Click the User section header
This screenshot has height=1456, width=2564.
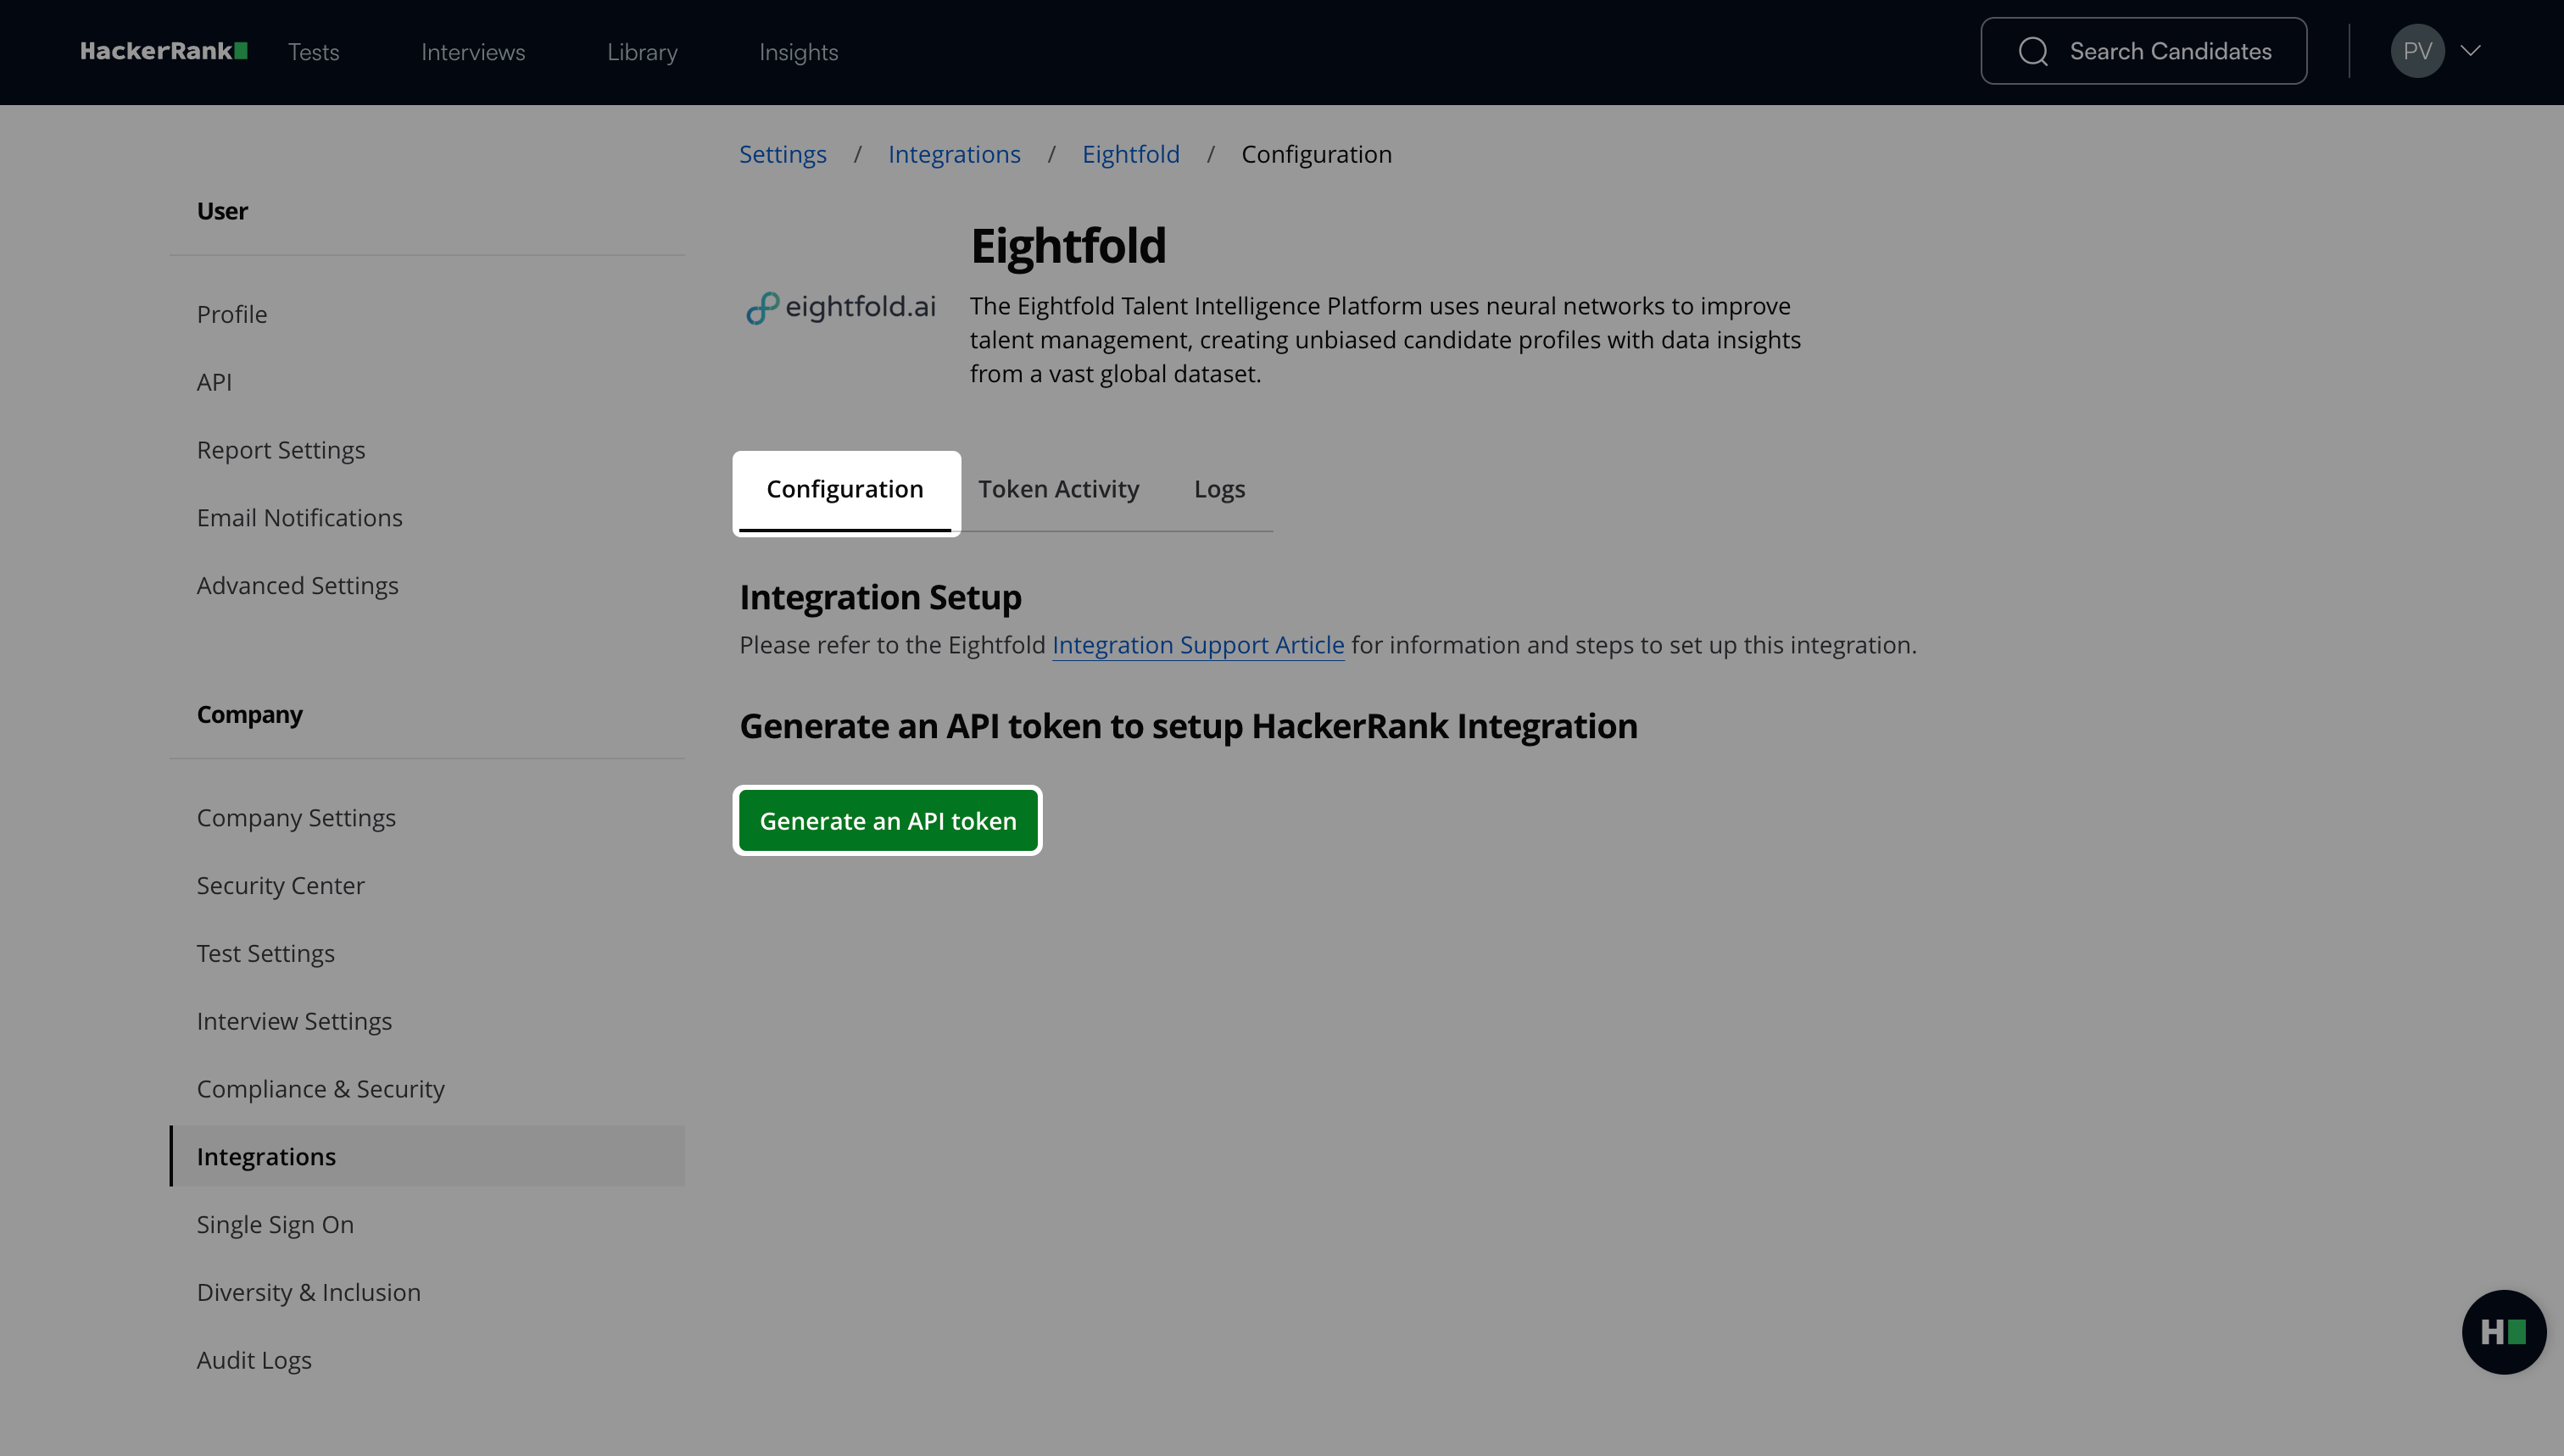coord(222,211)
